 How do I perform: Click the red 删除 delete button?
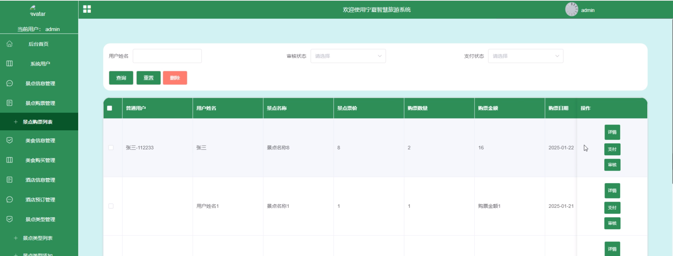coord(175,78)
